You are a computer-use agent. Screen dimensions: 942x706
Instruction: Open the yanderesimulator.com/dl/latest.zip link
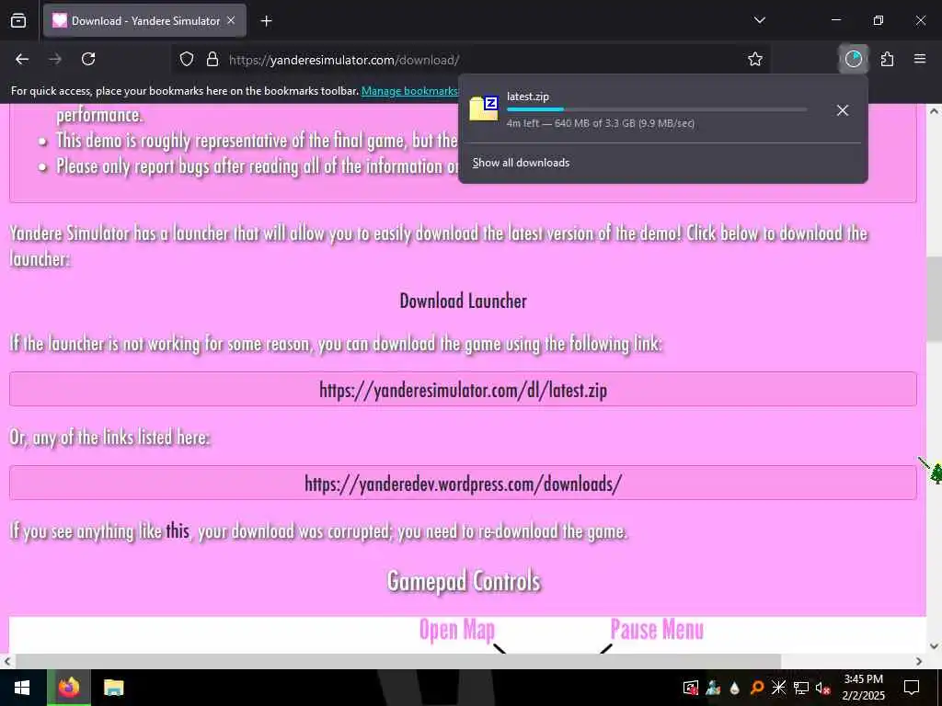tap(464, 390)
